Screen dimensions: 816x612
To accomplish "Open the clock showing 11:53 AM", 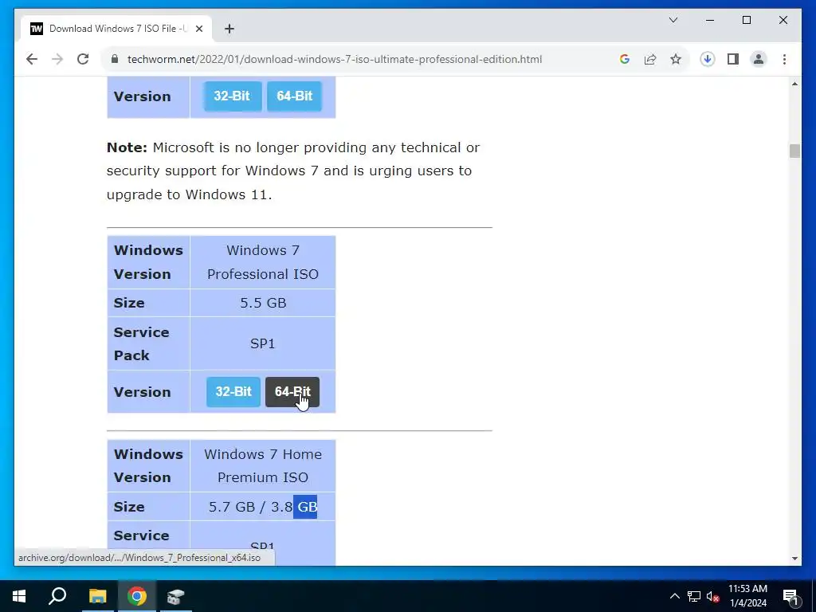I will tap(747, 596).
